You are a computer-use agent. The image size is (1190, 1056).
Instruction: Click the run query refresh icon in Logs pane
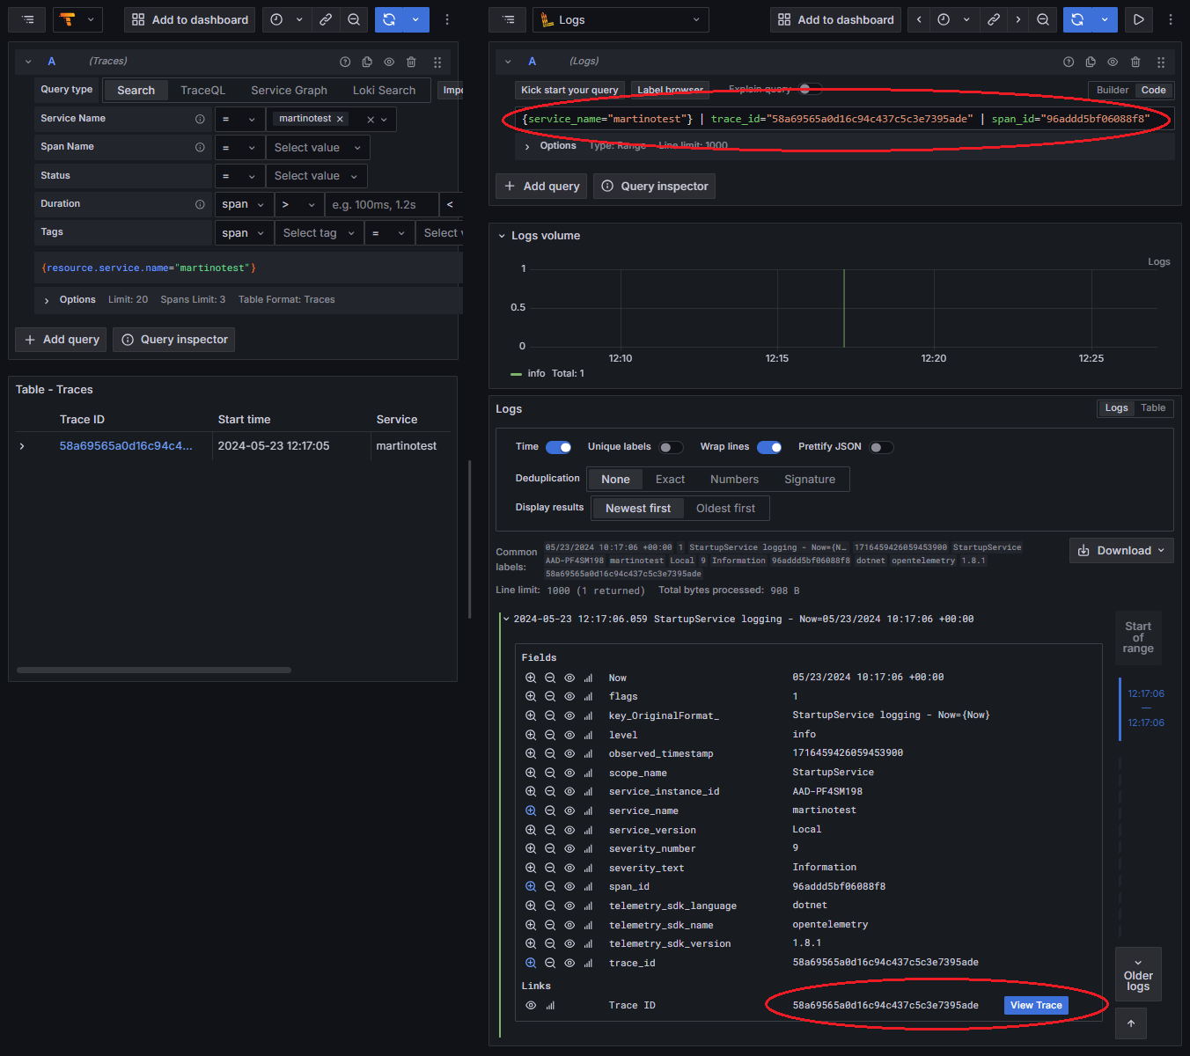click(x=1077, y=19)
